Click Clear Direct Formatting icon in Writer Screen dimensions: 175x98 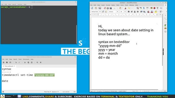tap(148, 11)
